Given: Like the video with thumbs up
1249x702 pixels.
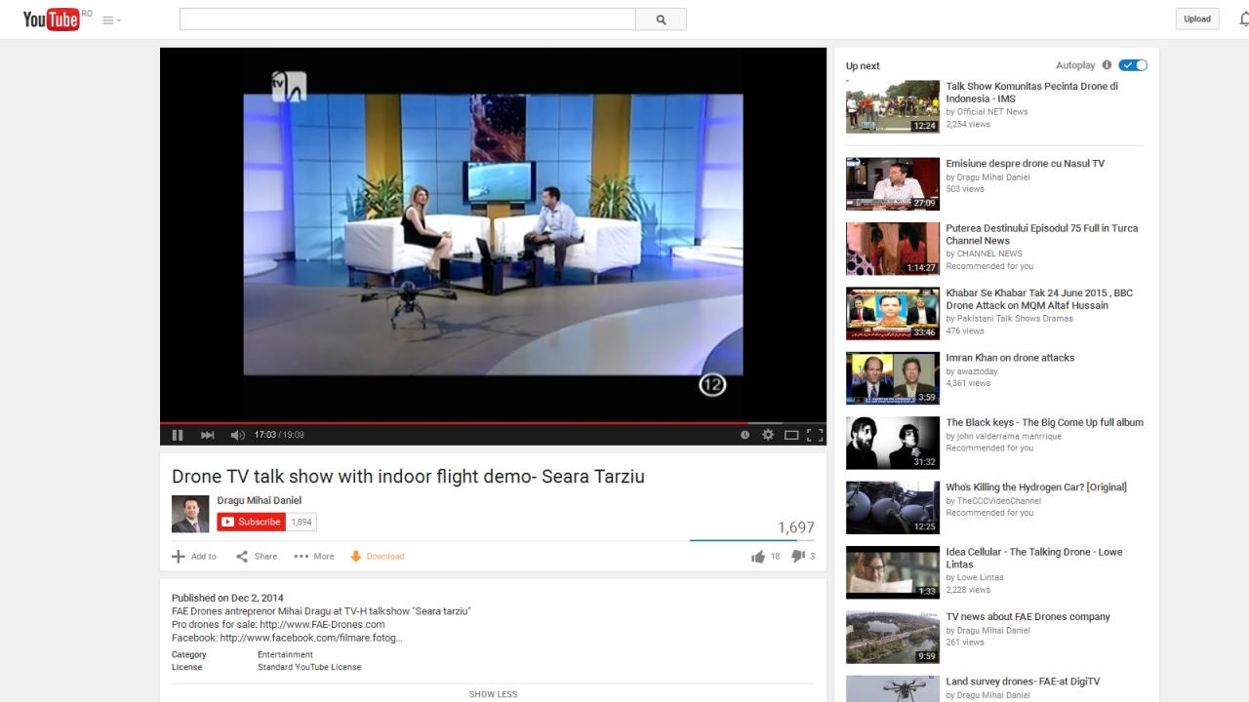Looking at the screenshot, I should (758, 557).
